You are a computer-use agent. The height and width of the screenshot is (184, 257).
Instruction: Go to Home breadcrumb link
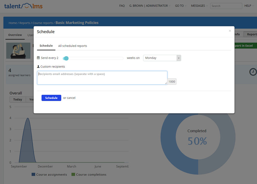pyautogui.click(x=13, y=23)
